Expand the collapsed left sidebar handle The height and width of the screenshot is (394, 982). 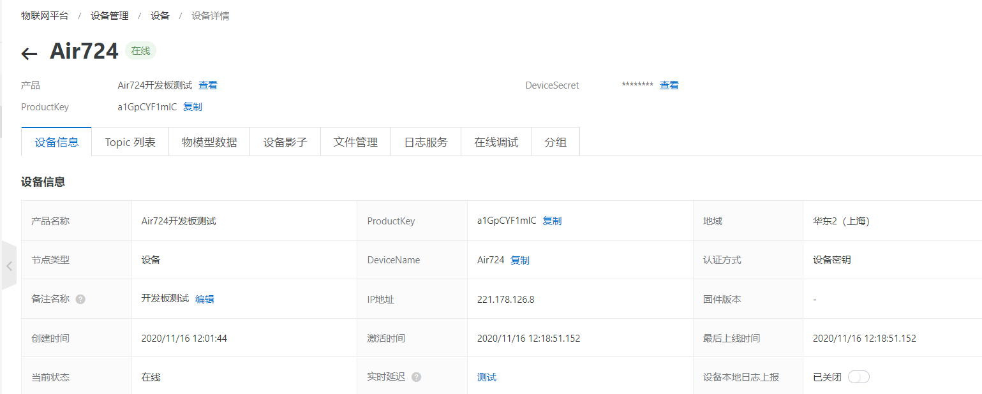pyautogui.click(x=9, y=266)
